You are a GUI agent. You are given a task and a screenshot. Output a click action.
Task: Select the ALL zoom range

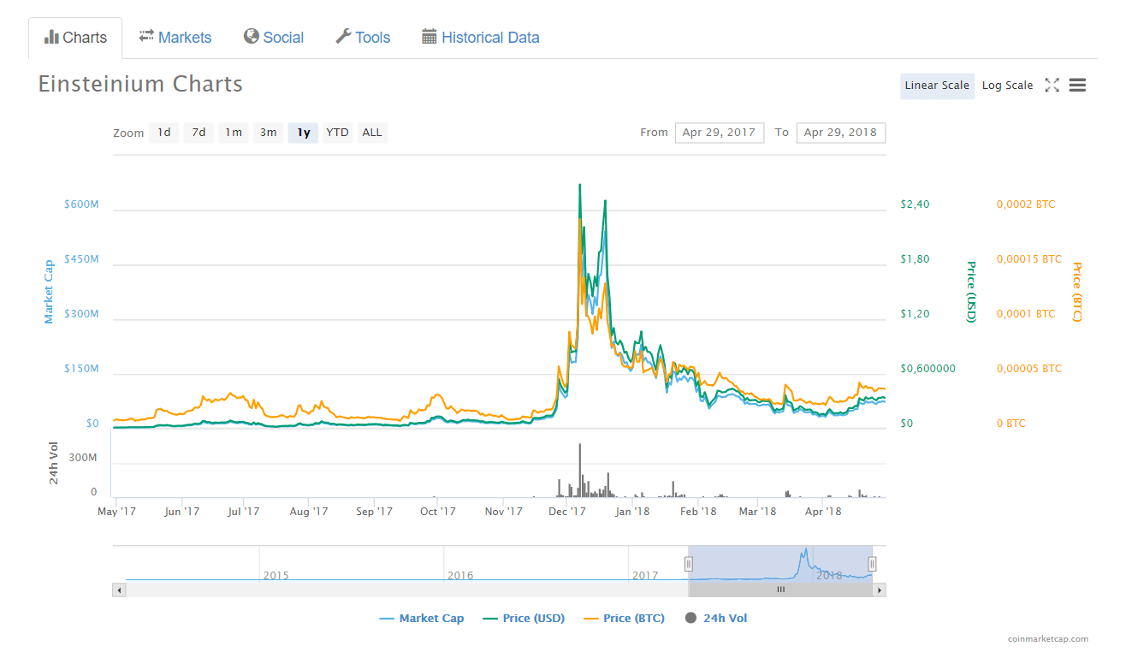371,133
